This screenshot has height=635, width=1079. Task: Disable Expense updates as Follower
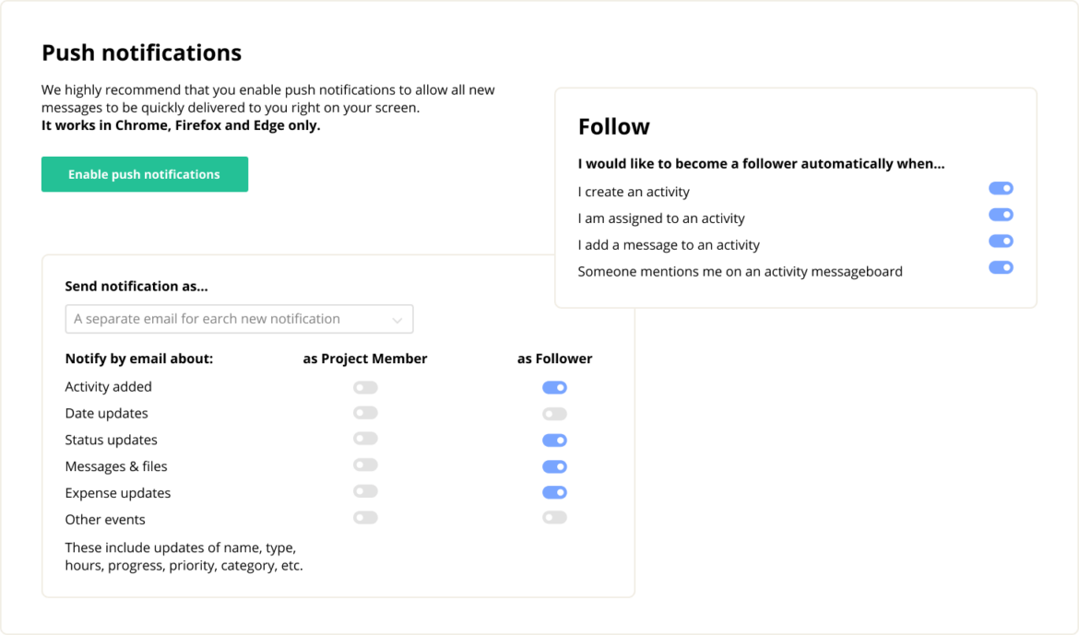[x=554, y=492]
